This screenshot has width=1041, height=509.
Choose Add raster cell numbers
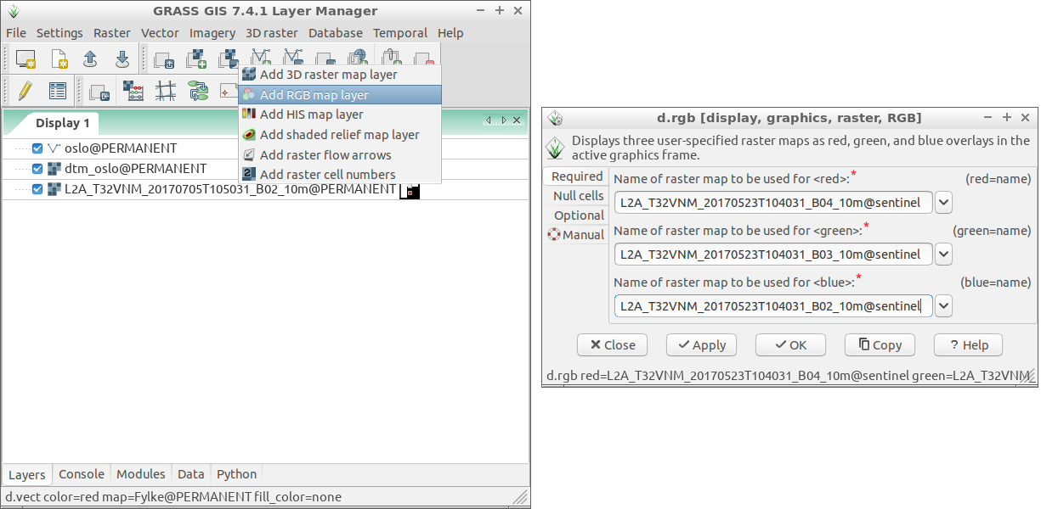[340, 175]
